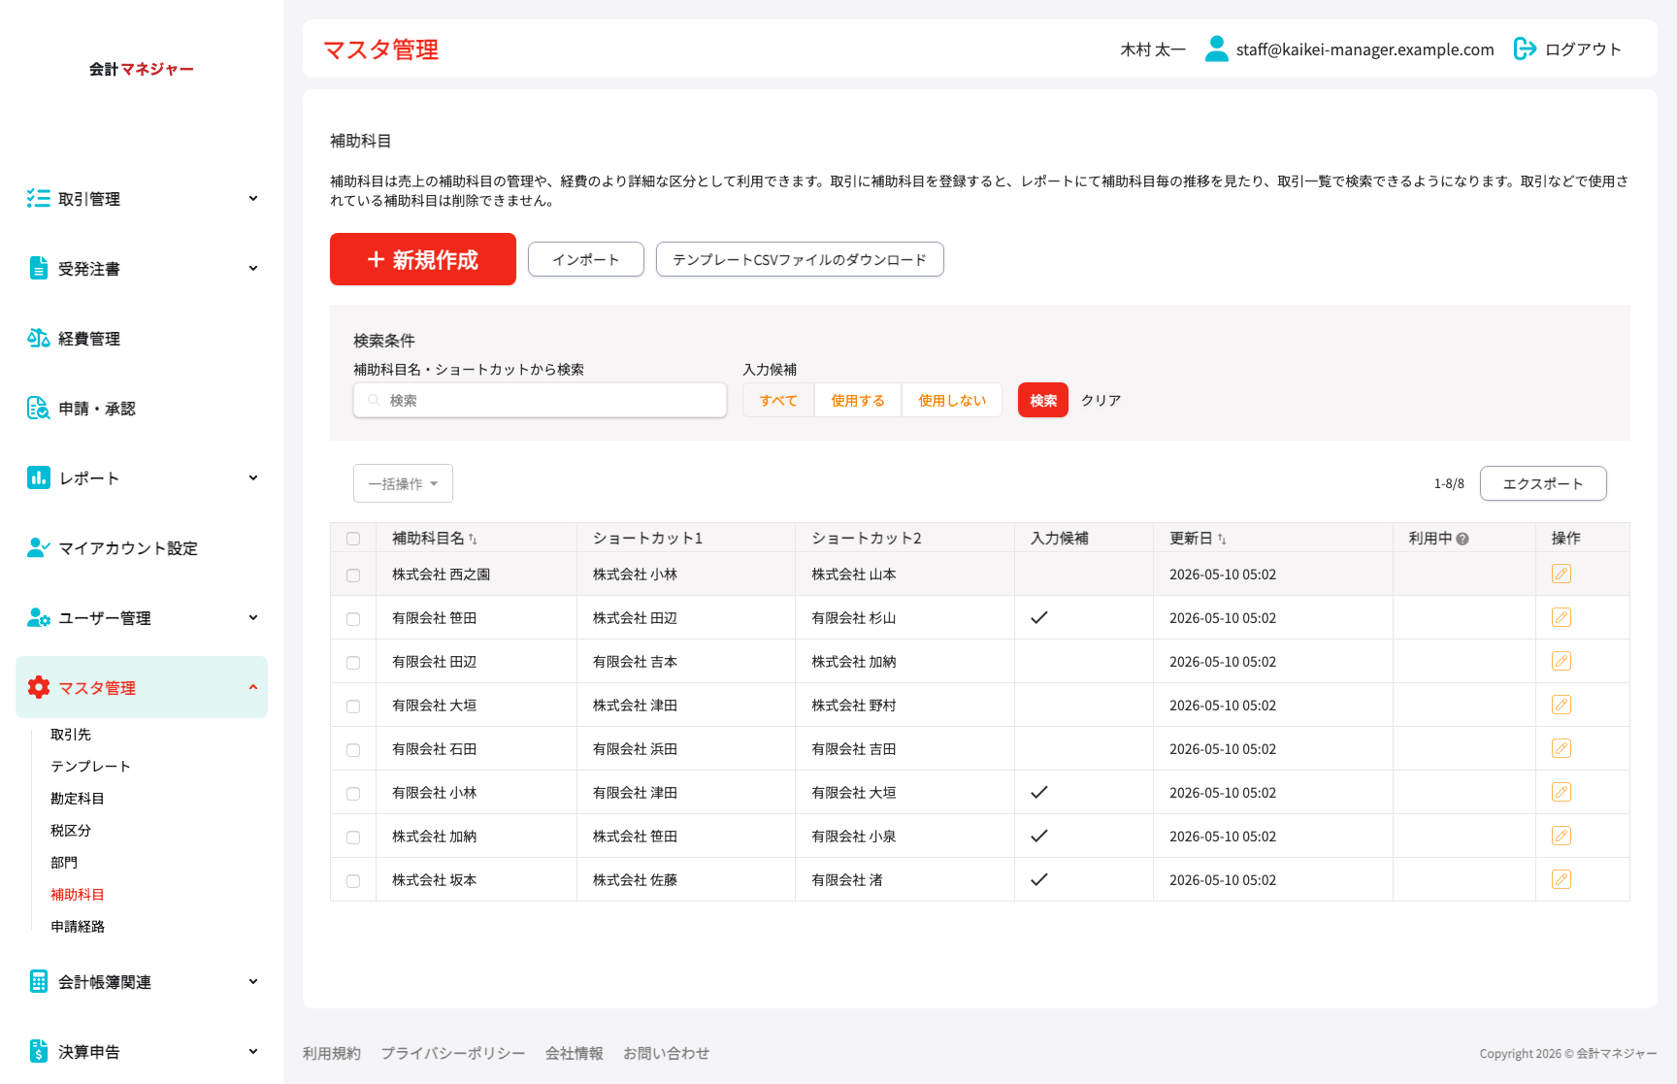Image resolution: width=1677 pixels, height=1084 pixels.
Task: Expand the ユーザー管理 chevron
Action: pos(253,618)
